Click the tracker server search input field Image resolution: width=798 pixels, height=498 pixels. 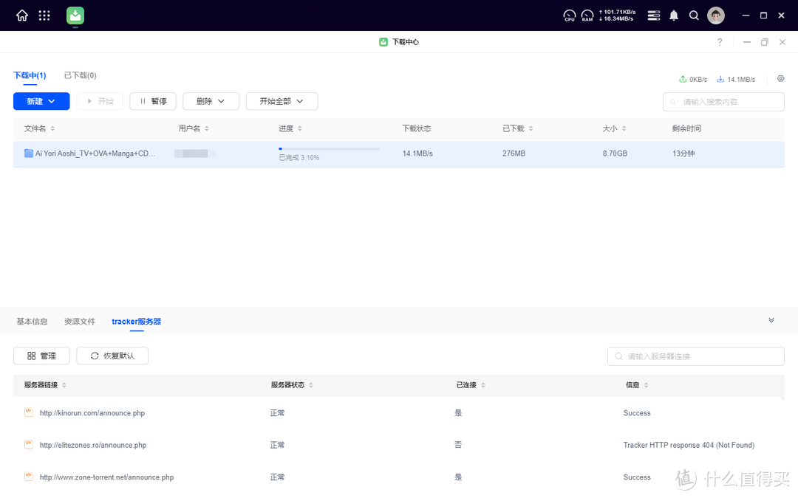pyautogui.click(x=695, y=356)
